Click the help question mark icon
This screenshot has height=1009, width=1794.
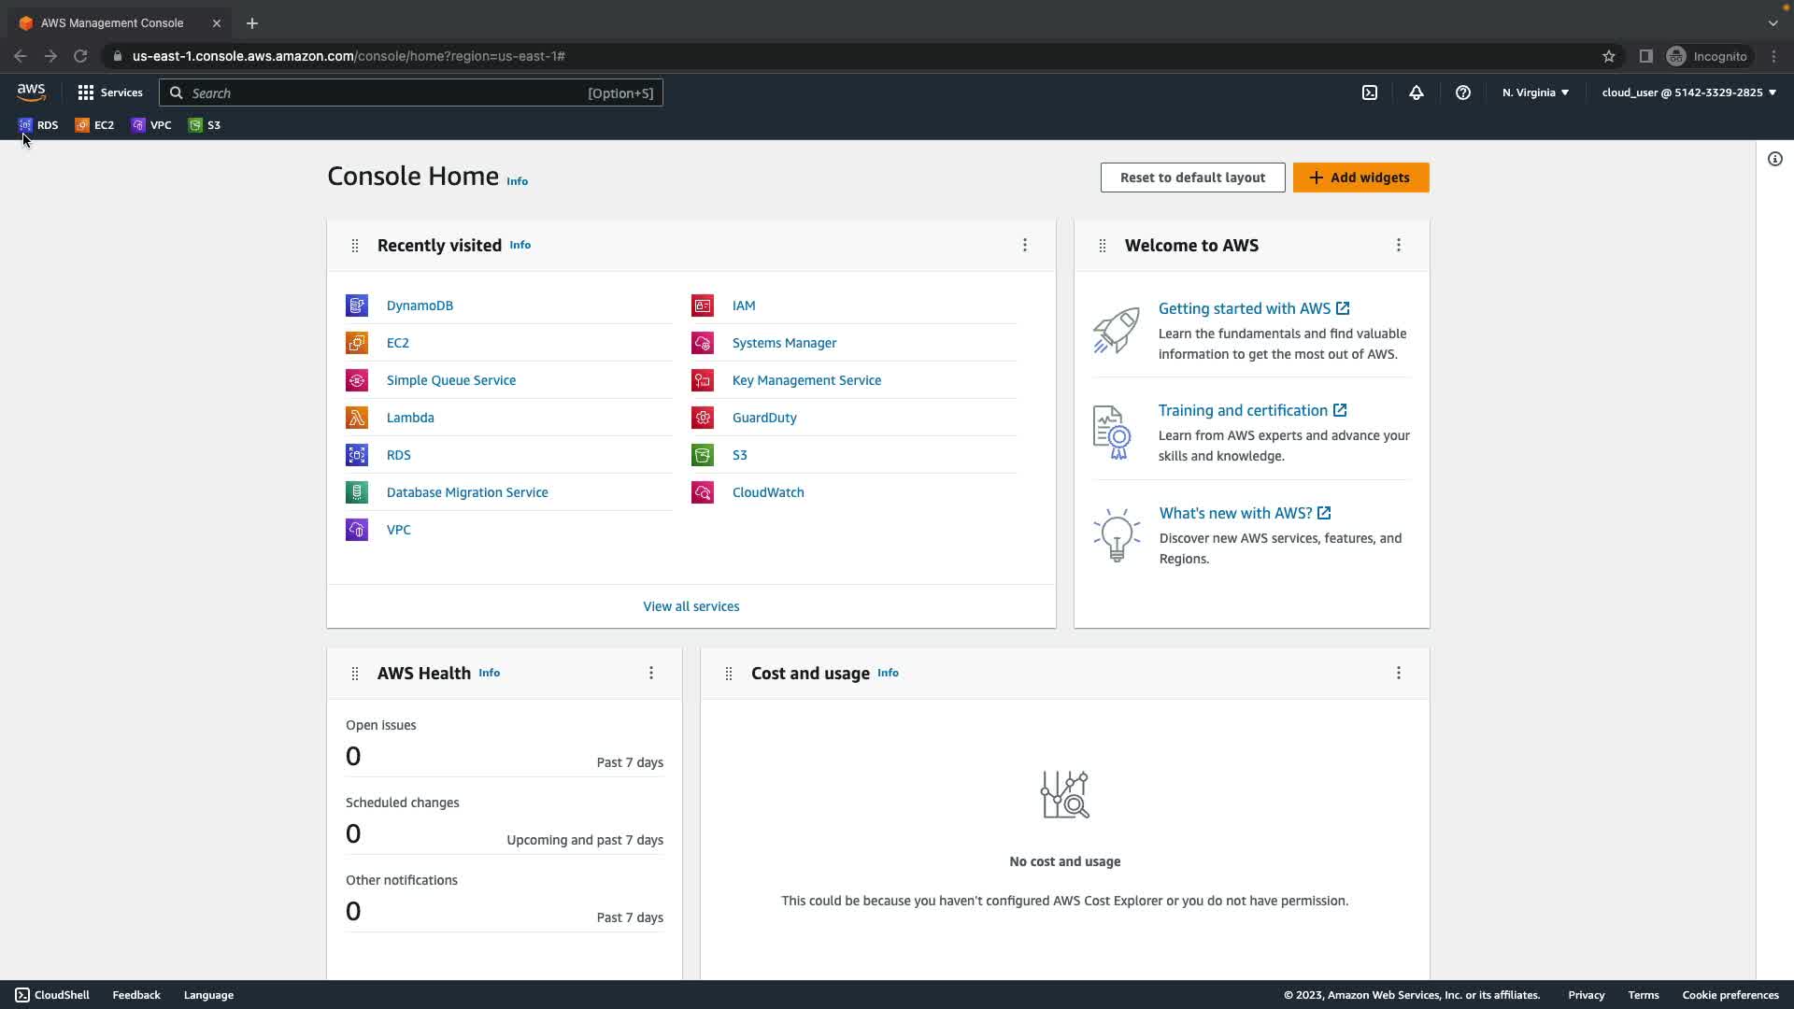coord(1463,92)
